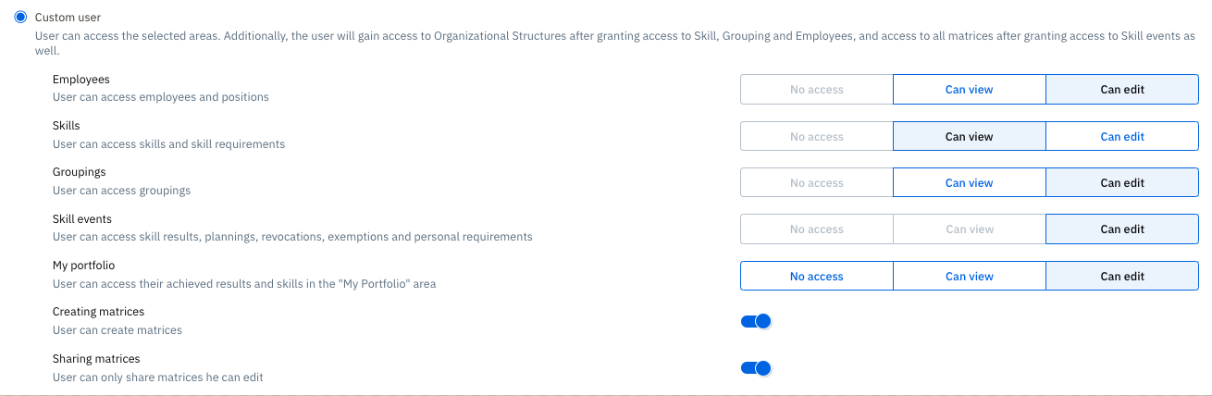This screenshot has width=1212, height=396.
Task: Select the Custom user radio button
Action: 20,18
